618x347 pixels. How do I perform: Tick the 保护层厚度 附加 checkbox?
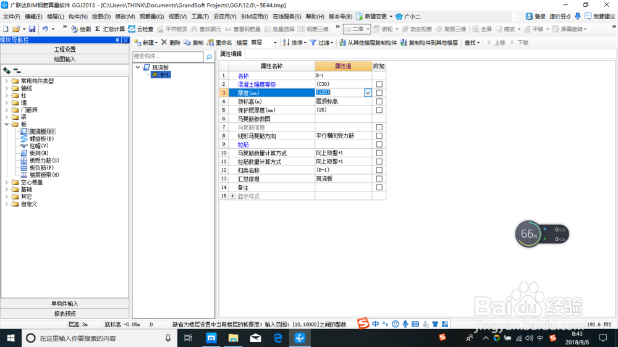point(379,111)
